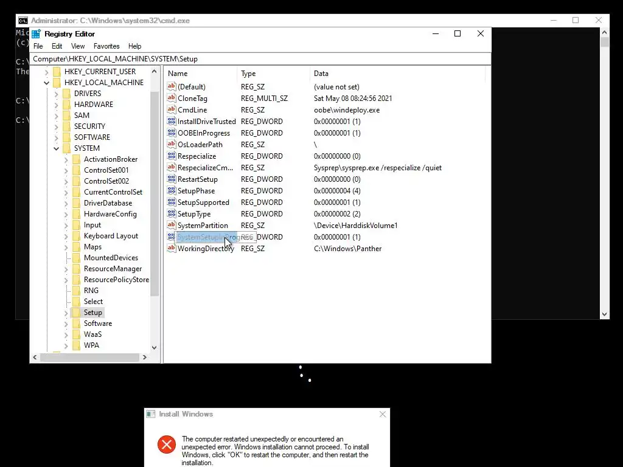
Task: Expand the CurrentControlSet key
Action: click(x=66, y=193)
